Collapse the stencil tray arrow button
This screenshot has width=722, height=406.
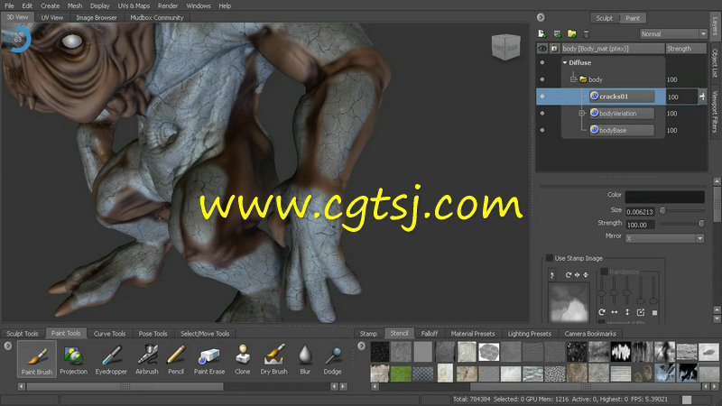pyautogui.click(x=362, y=346)
